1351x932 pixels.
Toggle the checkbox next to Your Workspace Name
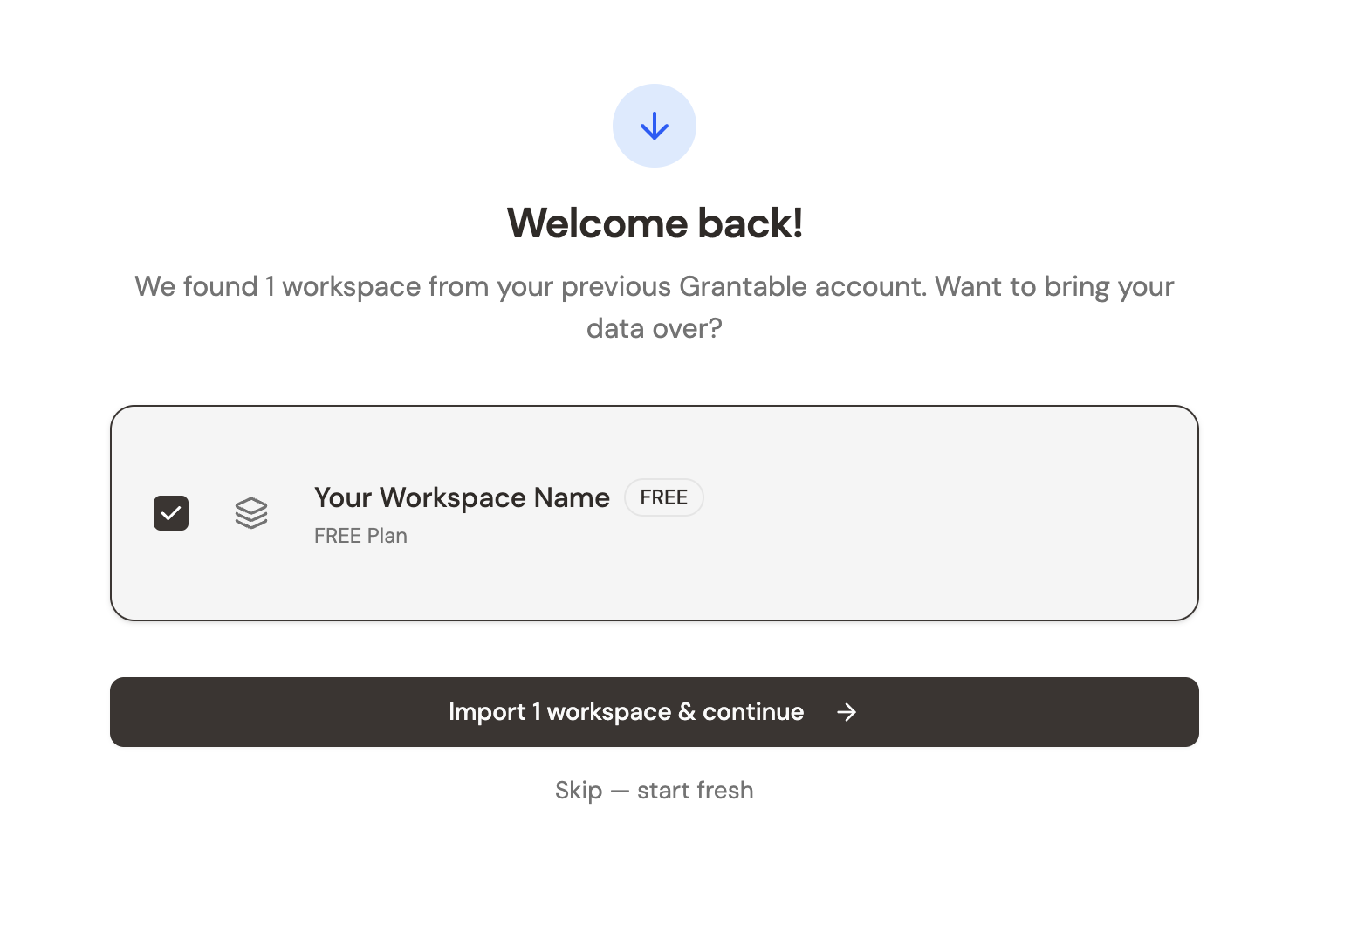(171, 513)
